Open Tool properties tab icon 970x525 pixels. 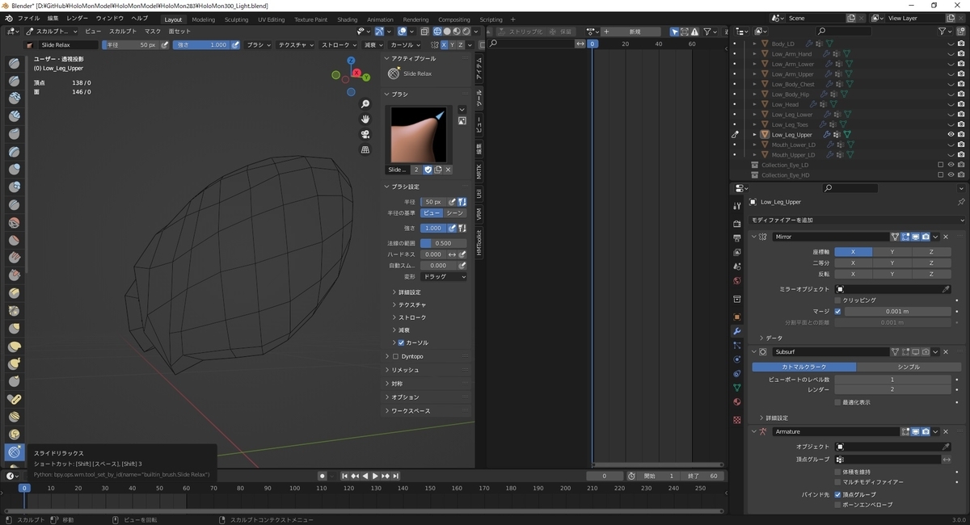coord(736,206)
